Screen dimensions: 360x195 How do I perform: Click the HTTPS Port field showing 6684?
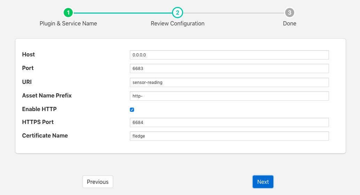(x=229, y=123)
